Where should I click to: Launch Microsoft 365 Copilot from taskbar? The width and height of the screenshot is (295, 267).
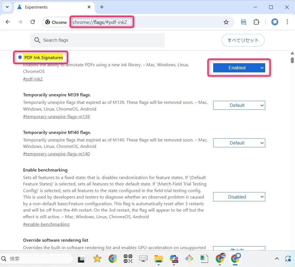pos(174,259)
